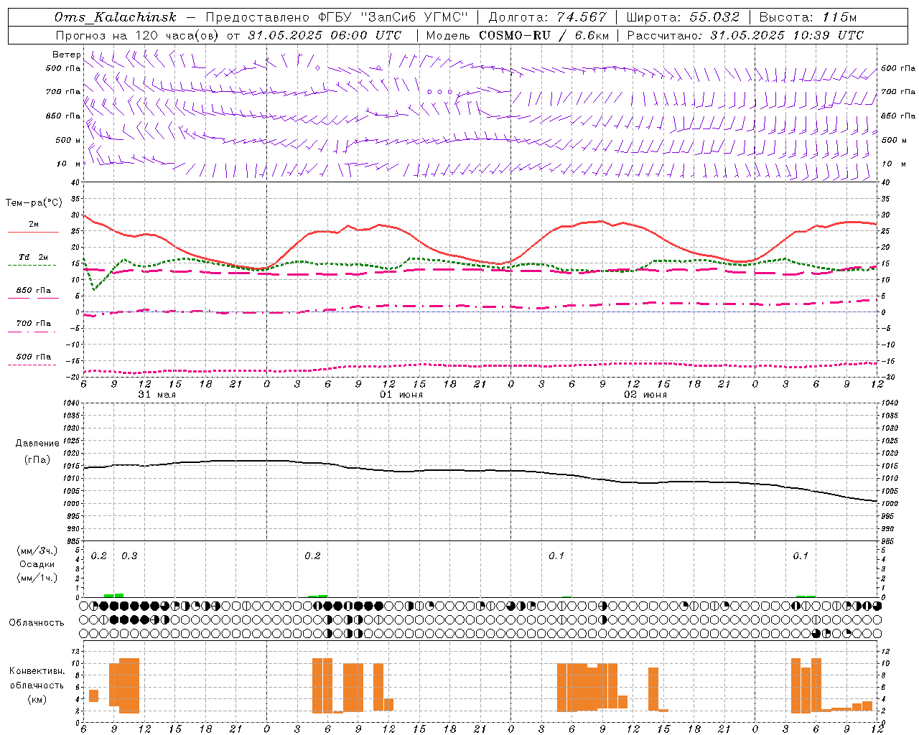Click the (мм/1ч.) precipitation unit label
Image resolution: width=919 pixels, height=735 pixels.
click(37, 578)
